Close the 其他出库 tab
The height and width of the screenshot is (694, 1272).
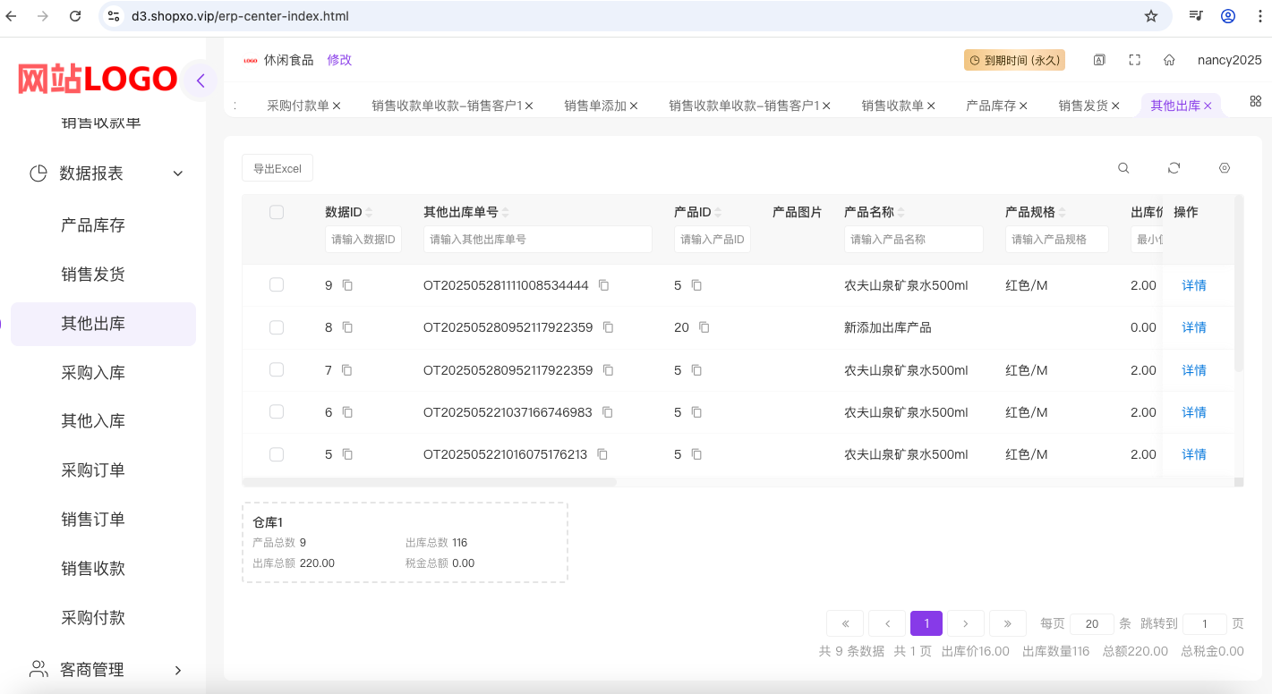click(x=1208, y=106)
